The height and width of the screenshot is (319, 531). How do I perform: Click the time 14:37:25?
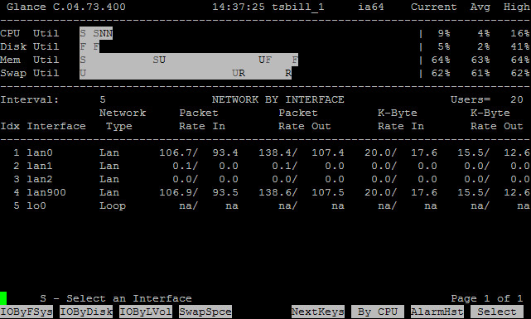point(239,7)
